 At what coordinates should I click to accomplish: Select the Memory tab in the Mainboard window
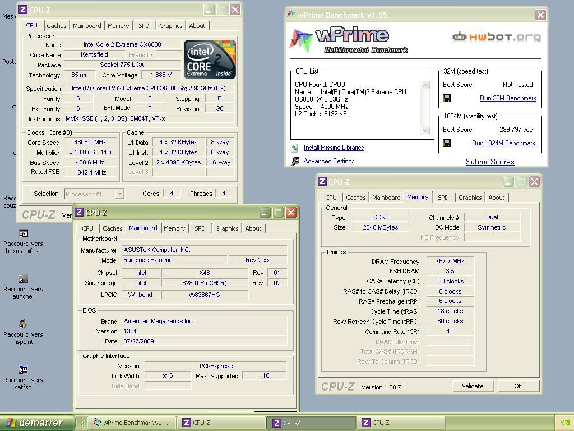[174, 228]
